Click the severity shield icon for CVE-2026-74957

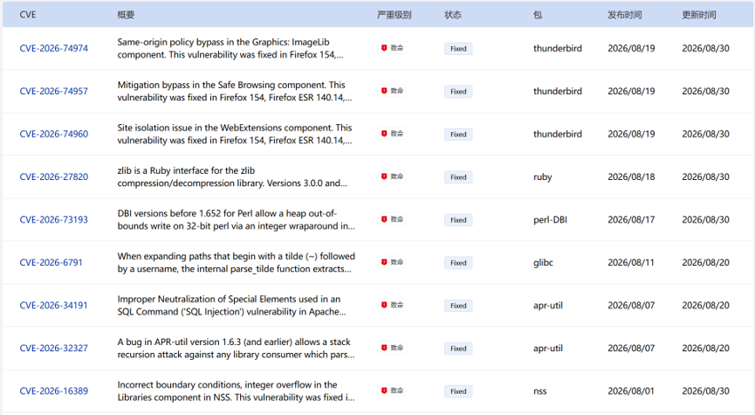384,91
